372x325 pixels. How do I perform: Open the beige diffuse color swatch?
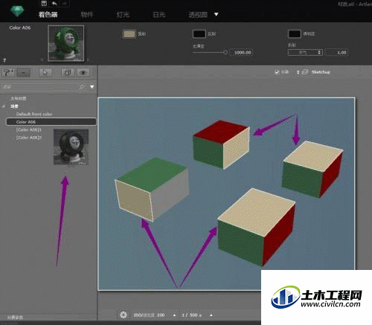tap(129, 34)
